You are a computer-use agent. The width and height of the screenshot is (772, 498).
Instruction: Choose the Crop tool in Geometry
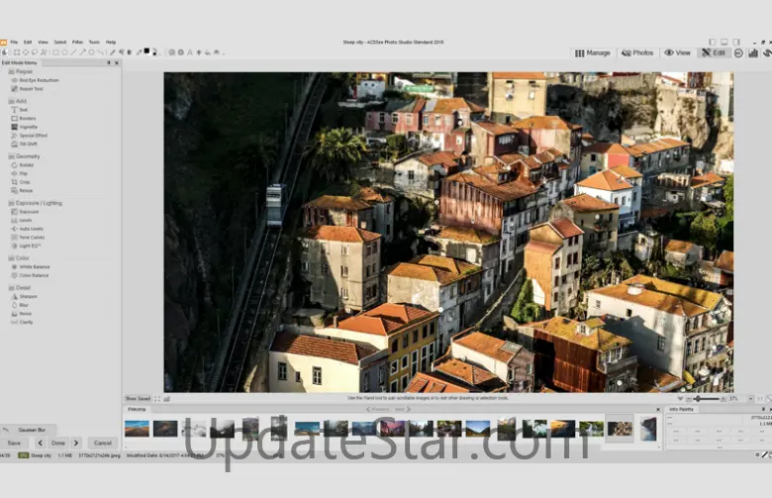pyautogui.click(x=25, y=182)
